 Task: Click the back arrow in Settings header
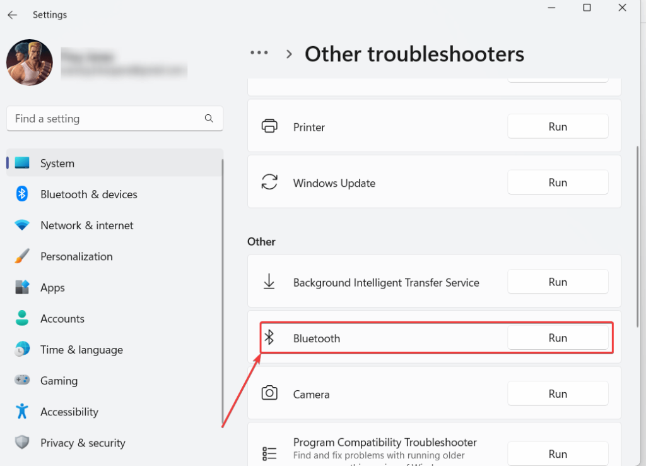pos(13,15)
